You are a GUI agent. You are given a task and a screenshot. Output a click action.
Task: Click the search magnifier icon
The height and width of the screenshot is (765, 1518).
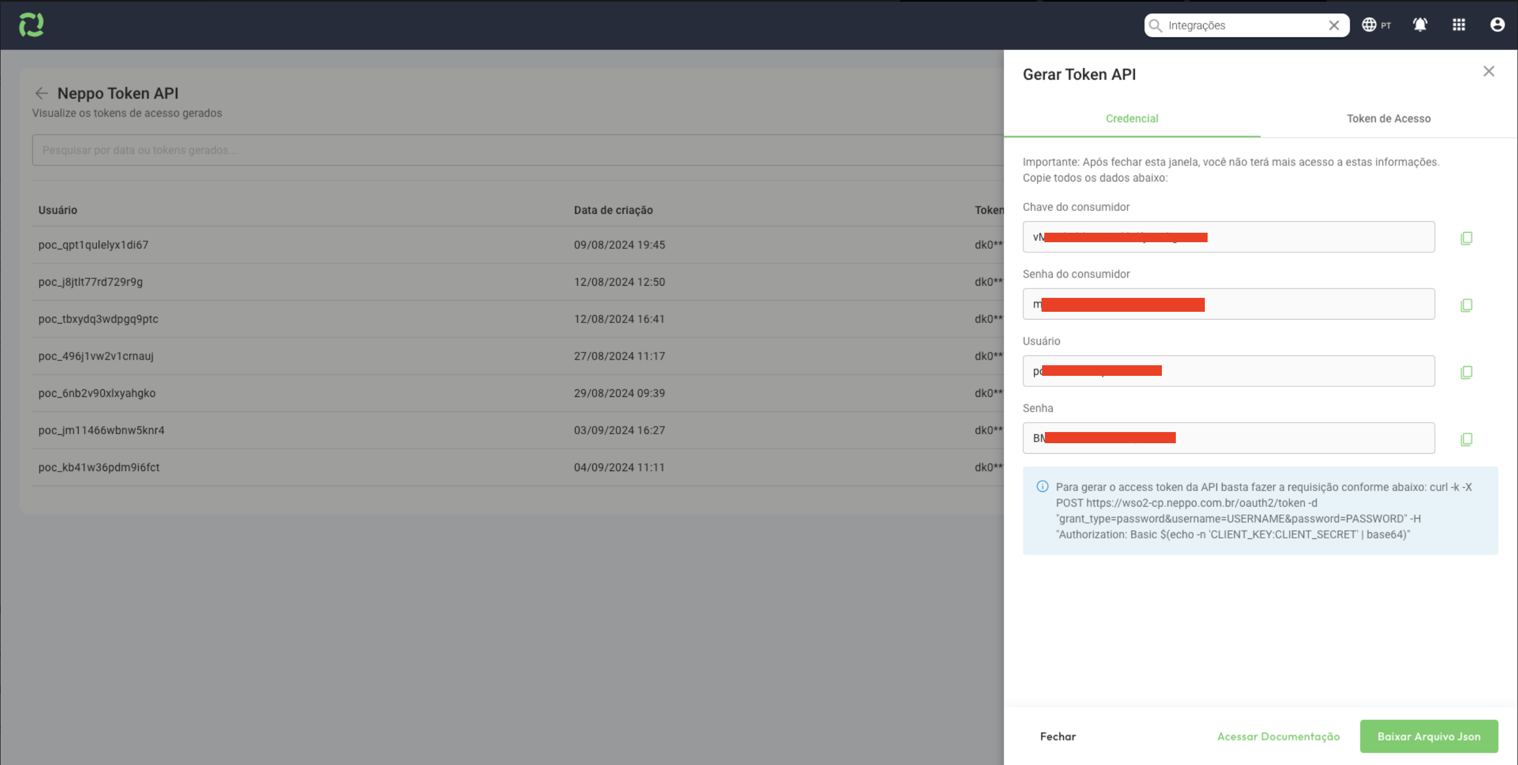coord(1156,25)
